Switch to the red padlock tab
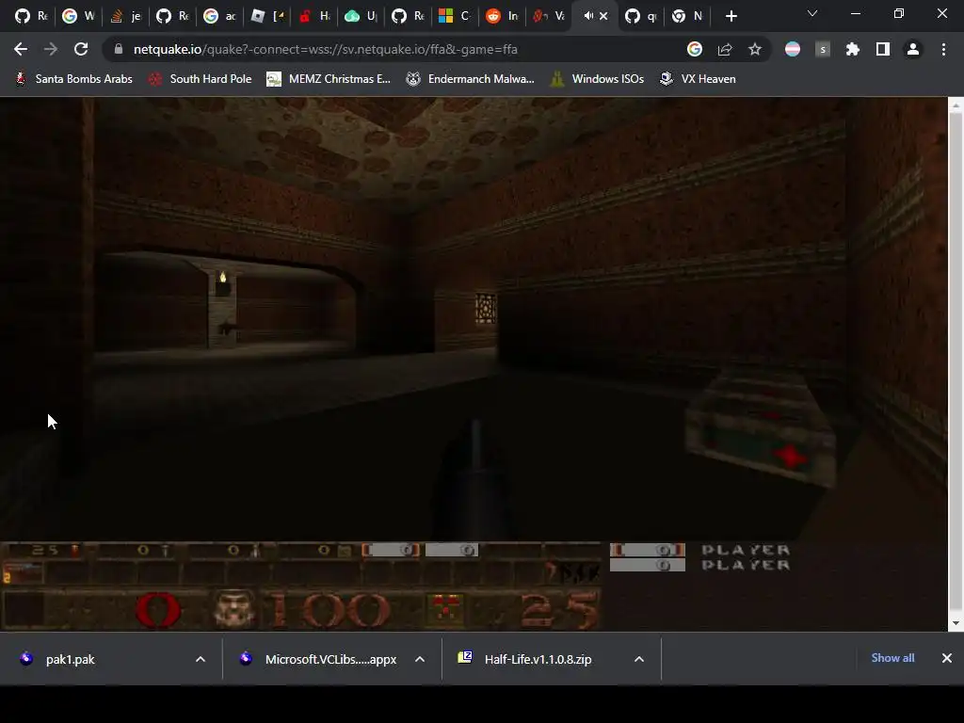The width and height of the screenshot is (964, 723). 314,16
